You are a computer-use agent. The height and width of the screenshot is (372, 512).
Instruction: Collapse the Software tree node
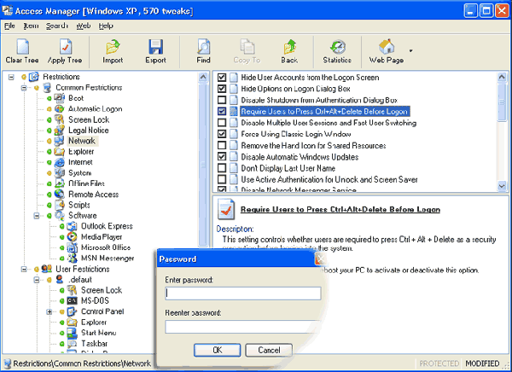pyautogui.click(x=38, y=216)
